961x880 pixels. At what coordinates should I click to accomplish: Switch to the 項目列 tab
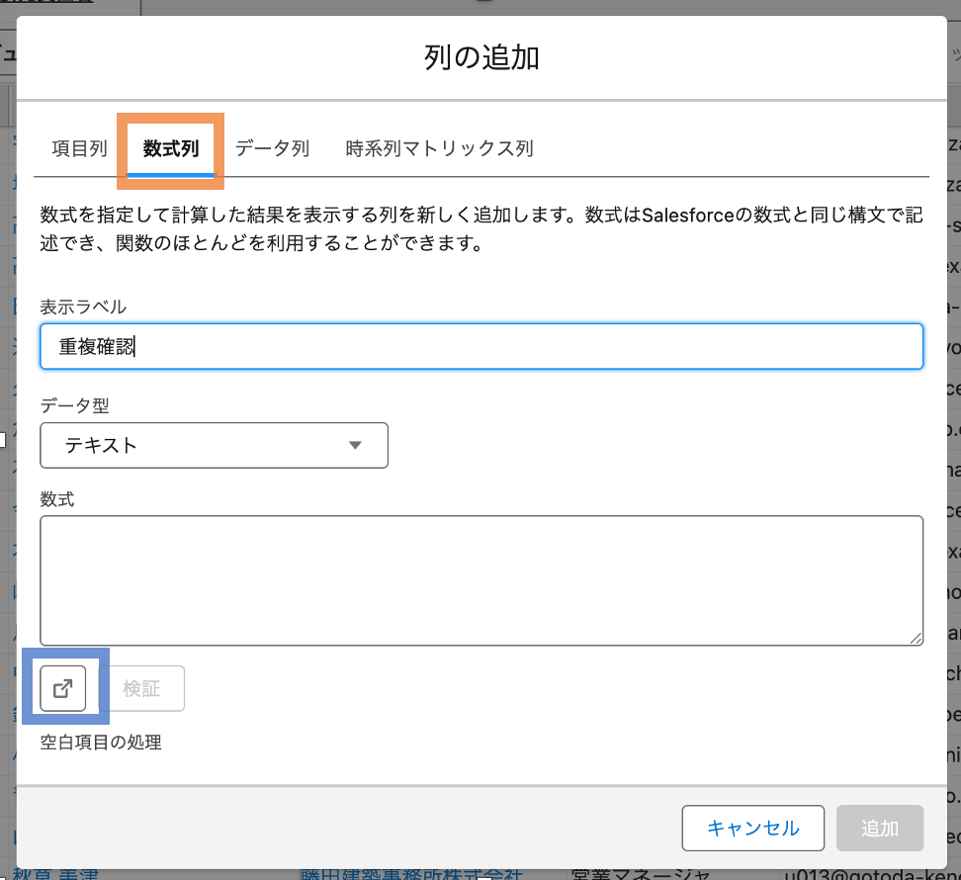click(x=79, y=149)
